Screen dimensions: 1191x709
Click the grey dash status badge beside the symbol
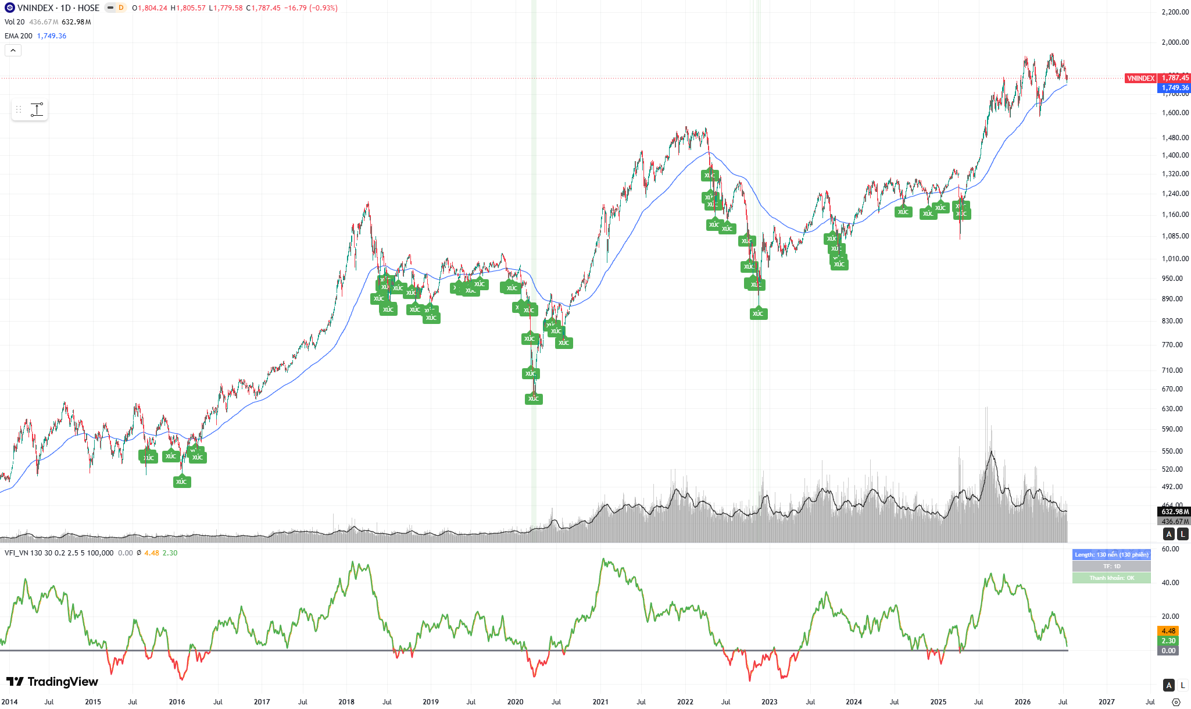coord(110,8)
